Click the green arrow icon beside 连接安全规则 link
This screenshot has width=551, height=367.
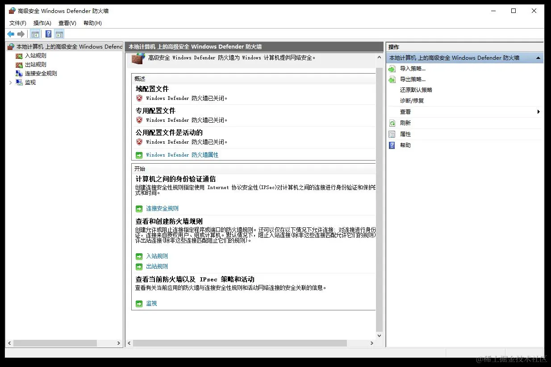139,209
